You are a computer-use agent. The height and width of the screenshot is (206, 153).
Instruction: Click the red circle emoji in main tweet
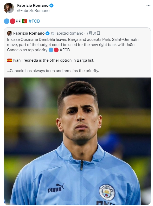pos(12,21)
